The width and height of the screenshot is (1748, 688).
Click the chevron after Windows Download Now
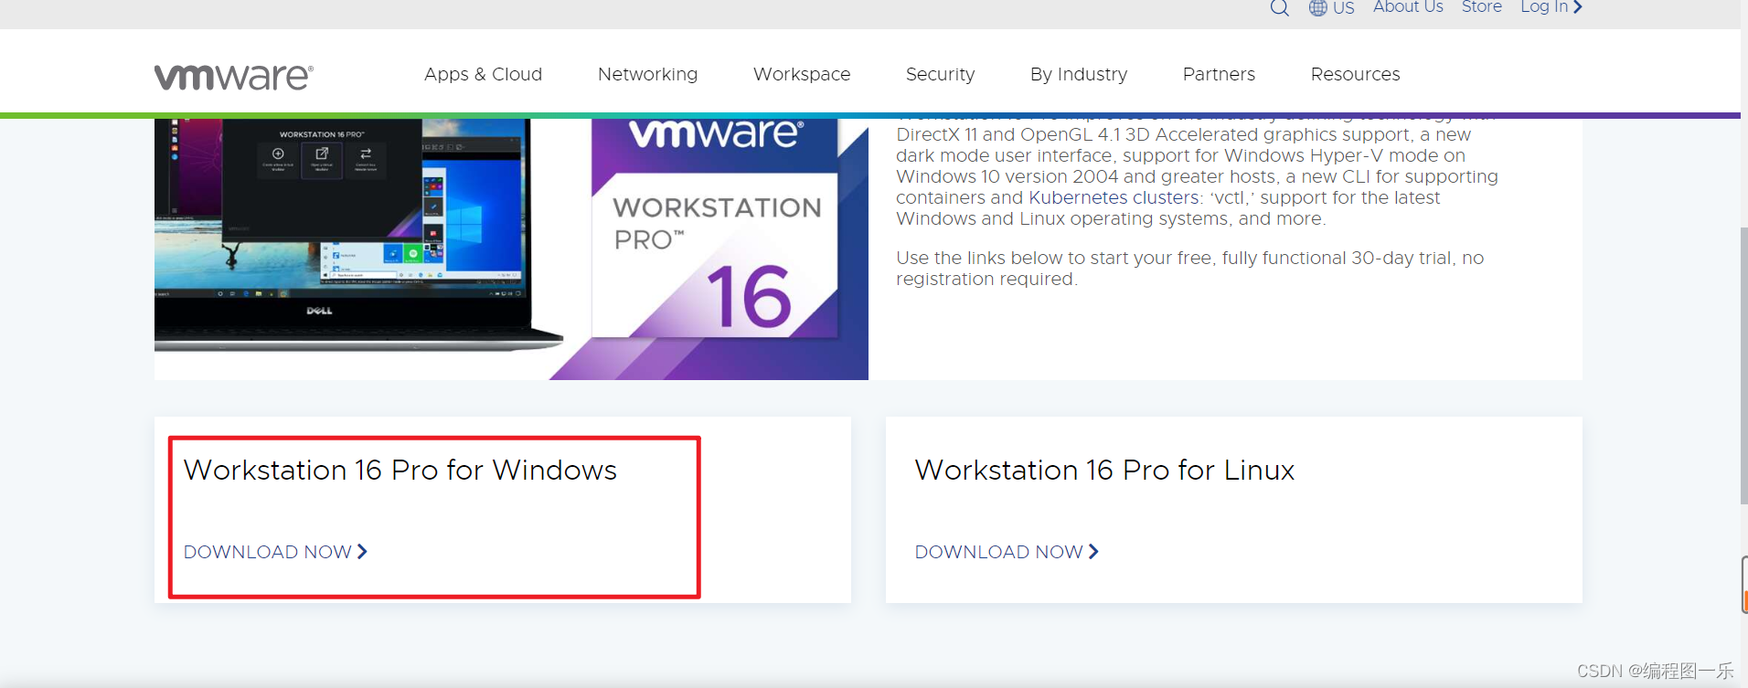click(x=362, y=552)
